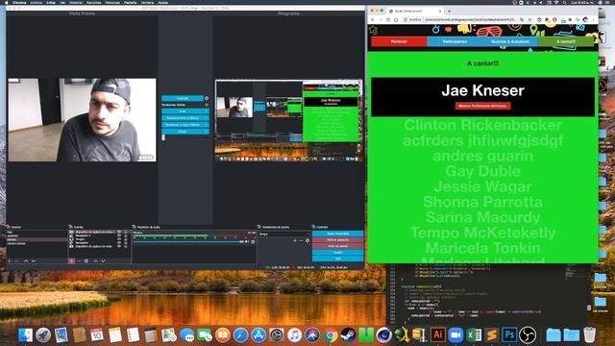Open Historial menu in menu bar
The width and height of the screenshot is (615, 346).
(x=76, y=2)
